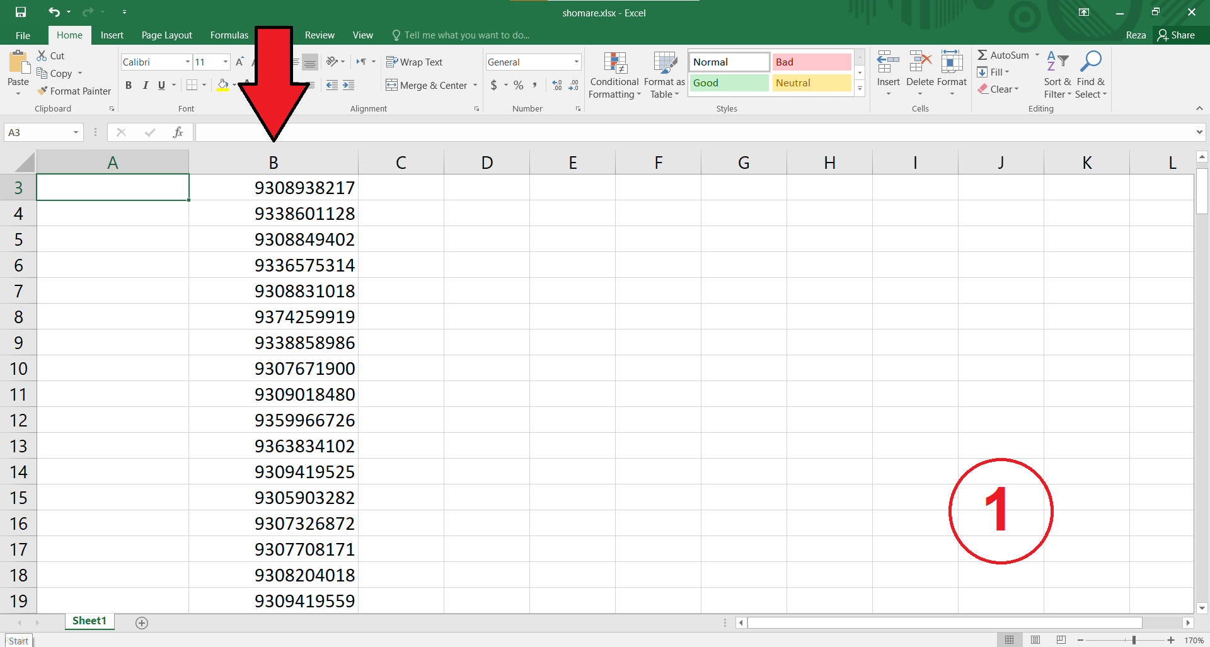
Task: Expand the font name Calibri dropdown
Action: pos(187,62)
